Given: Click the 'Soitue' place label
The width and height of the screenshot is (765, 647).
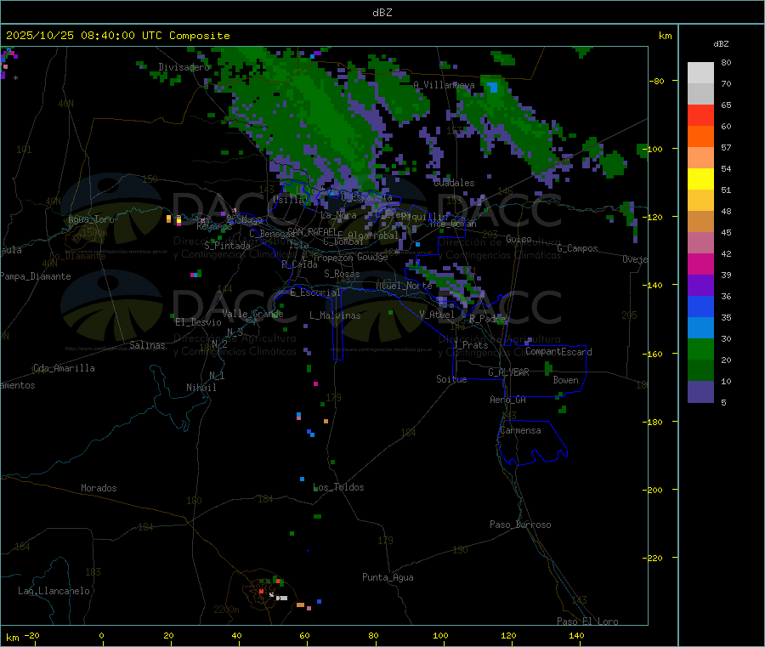Looking at the screenshot, I should point(451,379).
